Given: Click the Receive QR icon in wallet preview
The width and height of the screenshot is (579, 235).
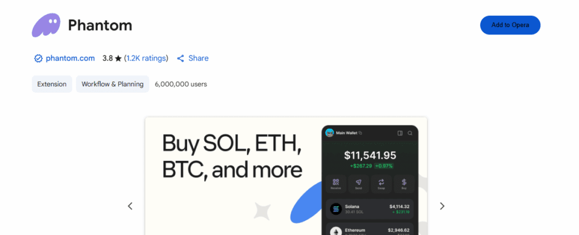Looking at the screenshot, I should pos(336,182).
